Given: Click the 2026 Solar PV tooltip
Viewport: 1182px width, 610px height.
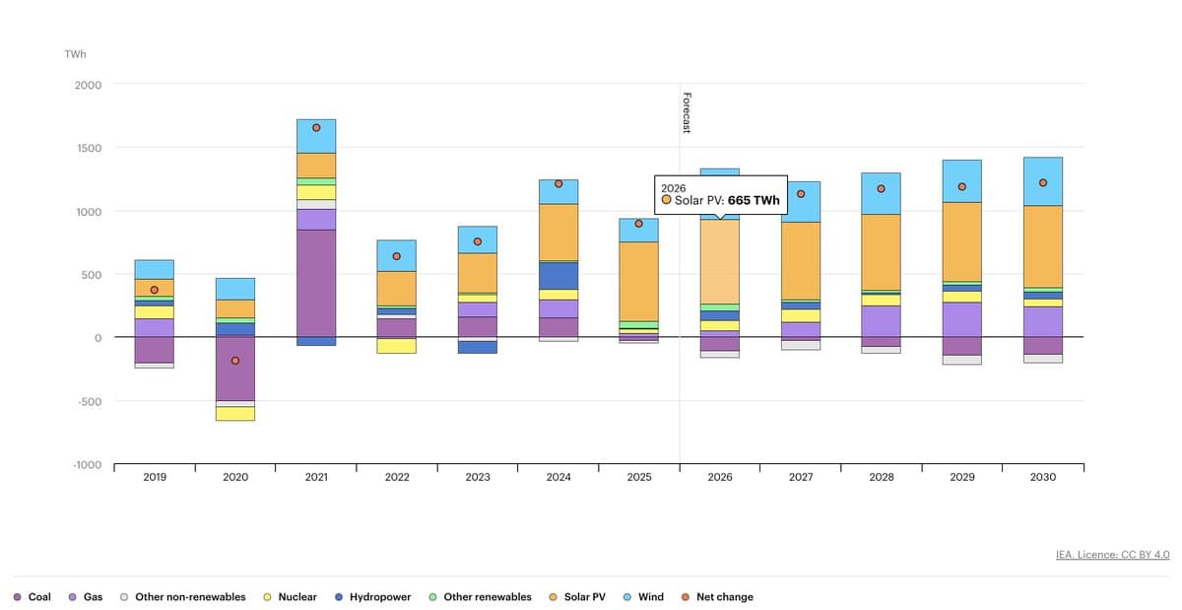Looking at the screenshot, I should (720, 195).
